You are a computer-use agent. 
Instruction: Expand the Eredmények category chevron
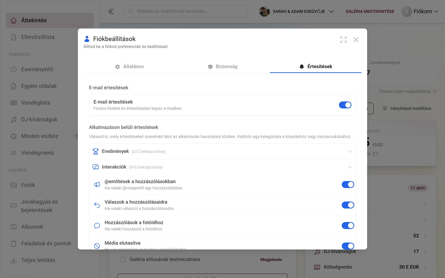click(x=350, y=151)
